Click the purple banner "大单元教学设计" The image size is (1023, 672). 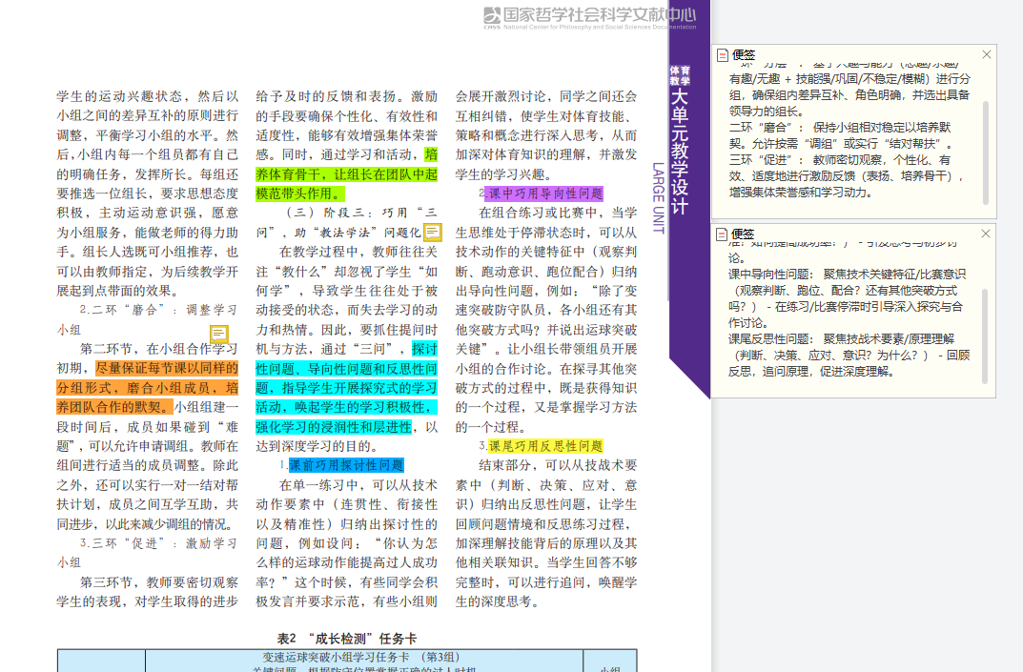(x=680, y=152)
